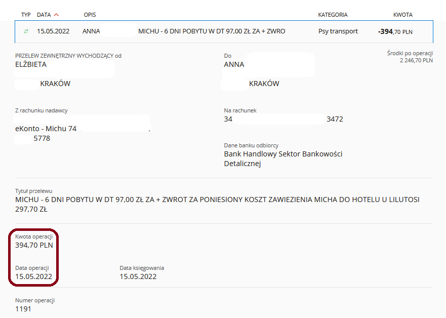The width and height of the screenshot is (446, 318).
Task: Click Data księgowania date value
Action: (x=138, y=276)
